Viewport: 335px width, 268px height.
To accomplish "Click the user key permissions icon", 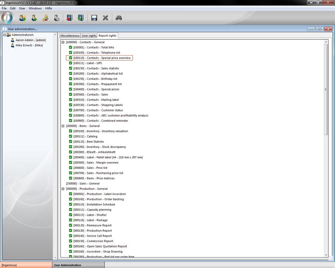I will point(45,18).
